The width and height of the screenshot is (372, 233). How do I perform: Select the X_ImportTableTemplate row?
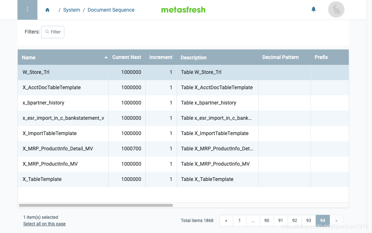[183, 133]
